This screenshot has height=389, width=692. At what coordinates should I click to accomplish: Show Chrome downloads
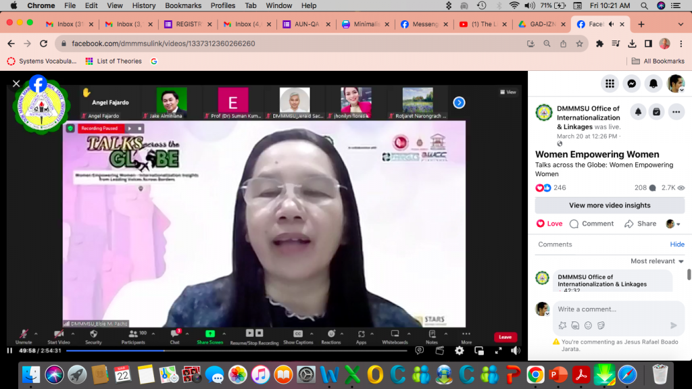632,44
